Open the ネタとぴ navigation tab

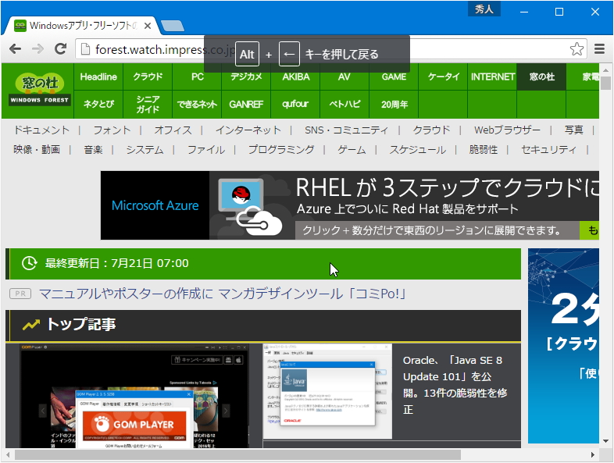[98, 104]
